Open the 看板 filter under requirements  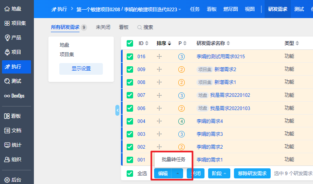123,27
